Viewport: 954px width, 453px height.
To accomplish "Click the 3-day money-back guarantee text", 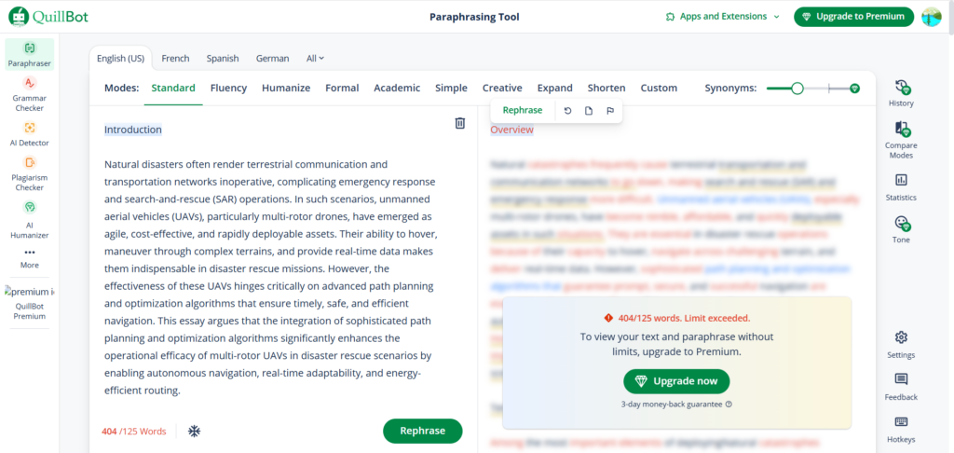I will [672, 405].
